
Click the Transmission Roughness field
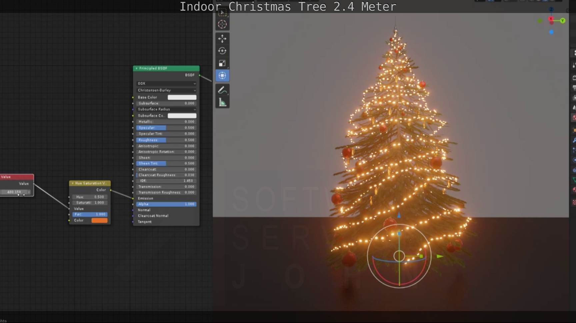coord(166,192)
